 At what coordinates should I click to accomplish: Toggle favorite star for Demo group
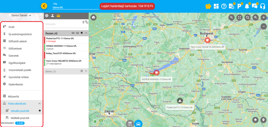(82, 71)
